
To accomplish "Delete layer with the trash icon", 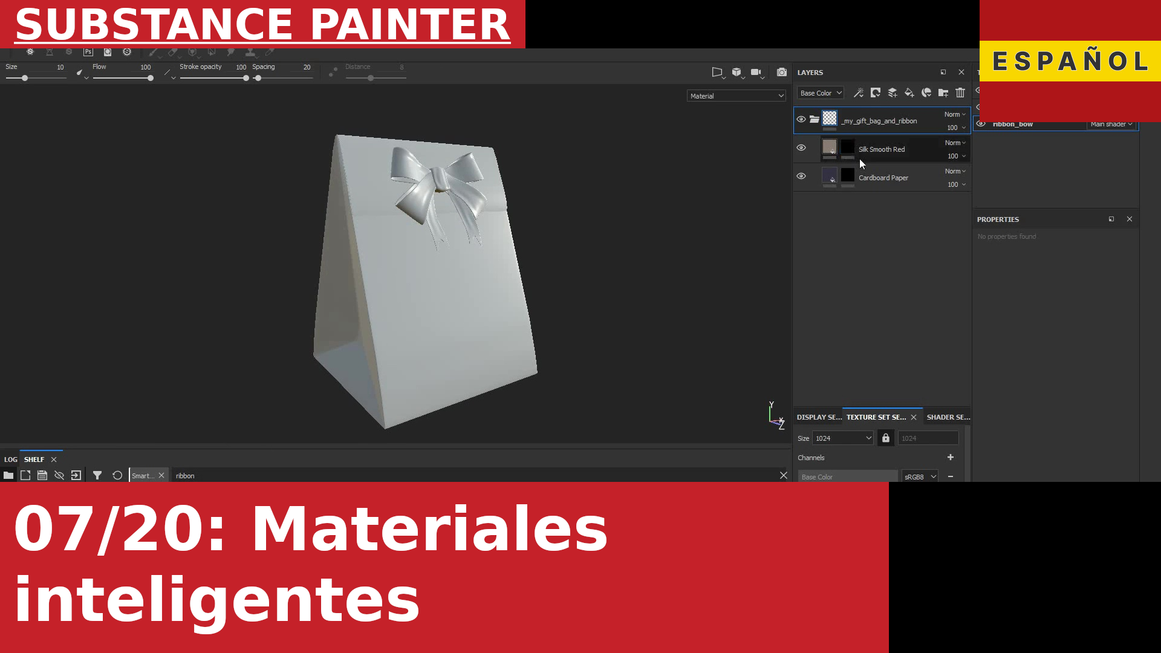I will tap(960, 93).
